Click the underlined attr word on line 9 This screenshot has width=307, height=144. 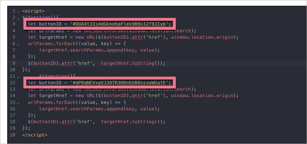tap(67, 63)
